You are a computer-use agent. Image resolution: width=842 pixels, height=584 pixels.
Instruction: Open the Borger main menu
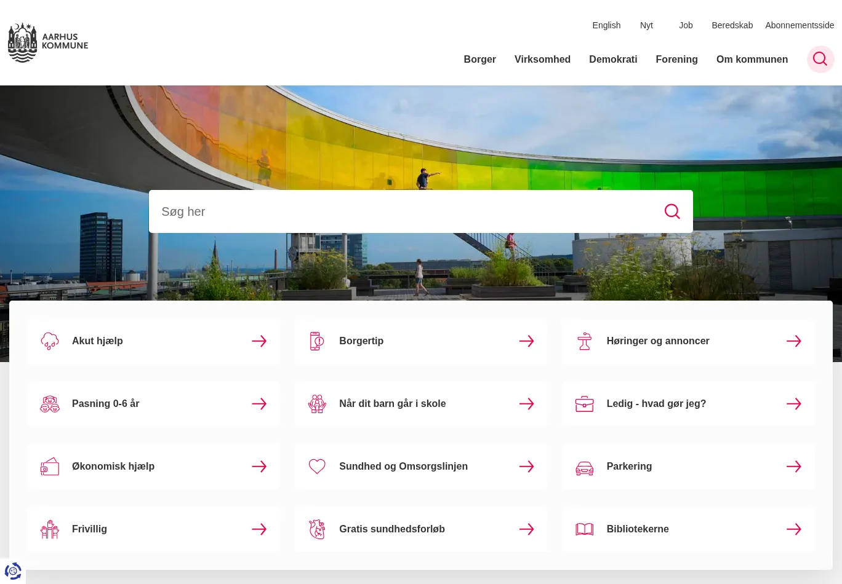(479, 60)
